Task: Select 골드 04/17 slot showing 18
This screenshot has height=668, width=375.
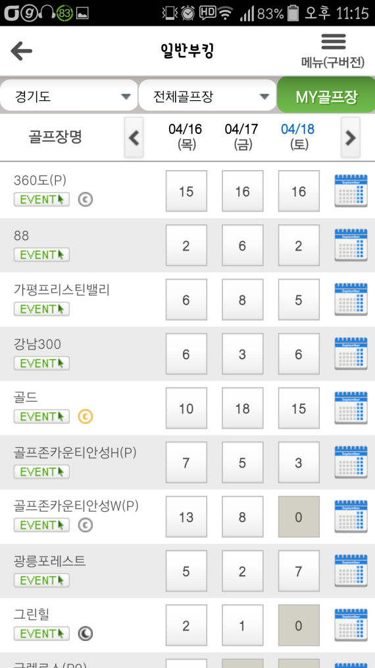Action: [x=242, y=409]
